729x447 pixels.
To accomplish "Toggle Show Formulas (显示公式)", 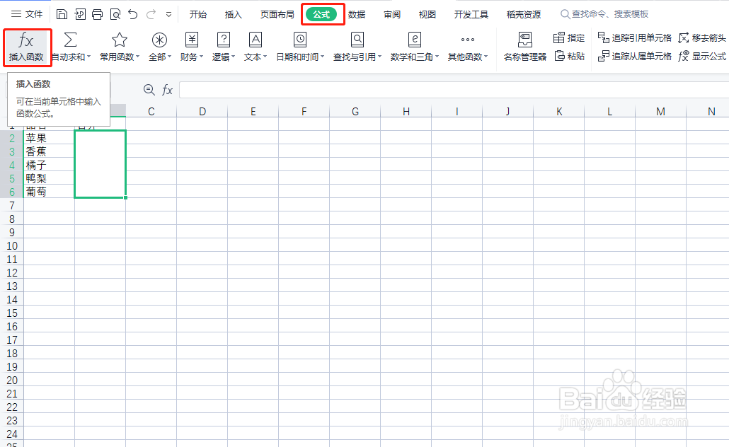I will [x=702, y=56].
